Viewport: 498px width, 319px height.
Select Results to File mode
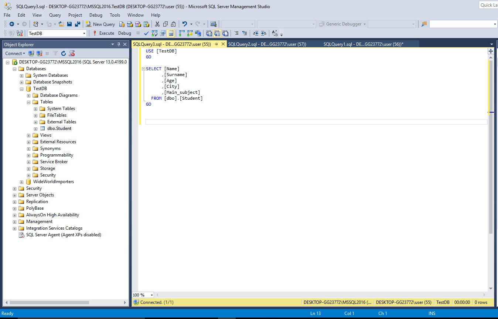(225, 33)
